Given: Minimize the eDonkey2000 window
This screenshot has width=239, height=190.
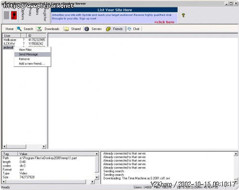Looking at the screenshot, I should (227, 3).
